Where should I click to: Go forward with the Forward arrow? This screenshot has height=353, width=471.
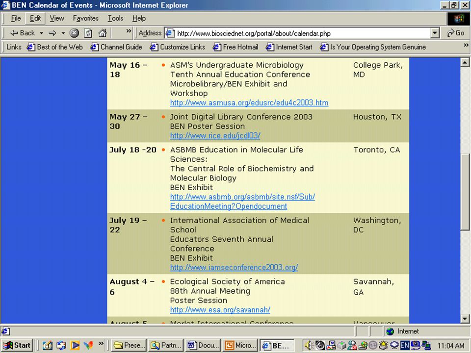[52, 33]
